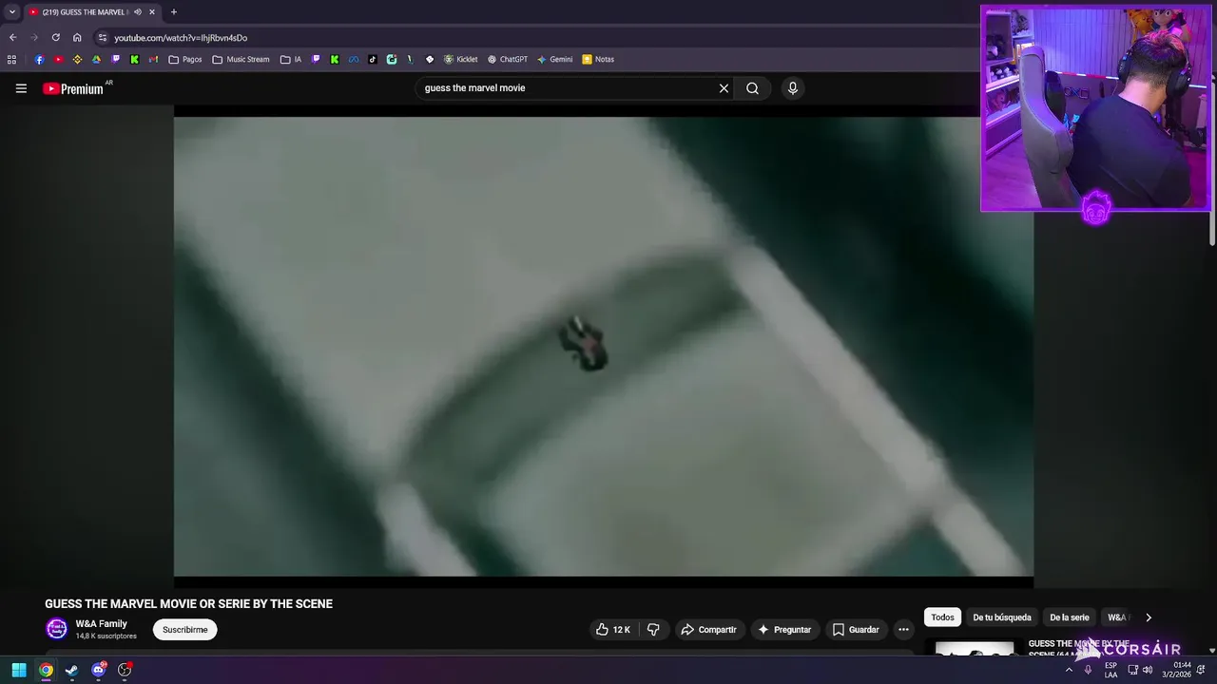Image resolution: width=1217 pixels, height=684 pixels.
Task: Mute tab via speaker icon
Action: [x=138, y=12]
